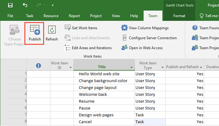Switch to the Resource ribbon tab
The height and width of the screenshot is (126, 219).
click(x=51, y=16)
